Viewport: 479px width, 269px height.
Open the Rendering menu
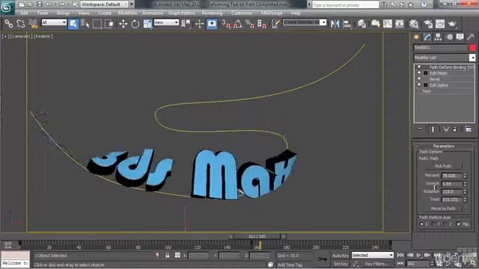tap(212, 13)
